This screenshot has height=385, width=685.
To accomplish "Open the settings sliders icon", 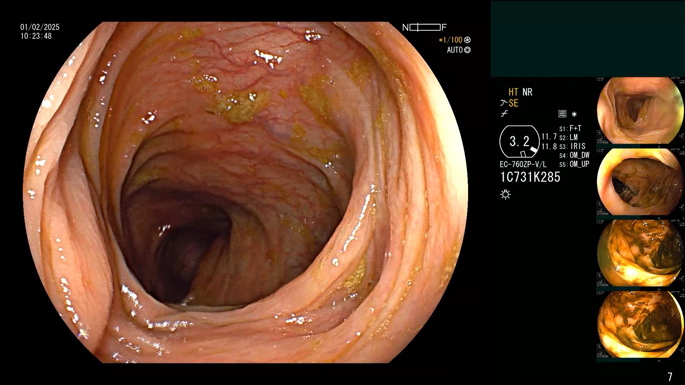I will (x=562, y=114).
